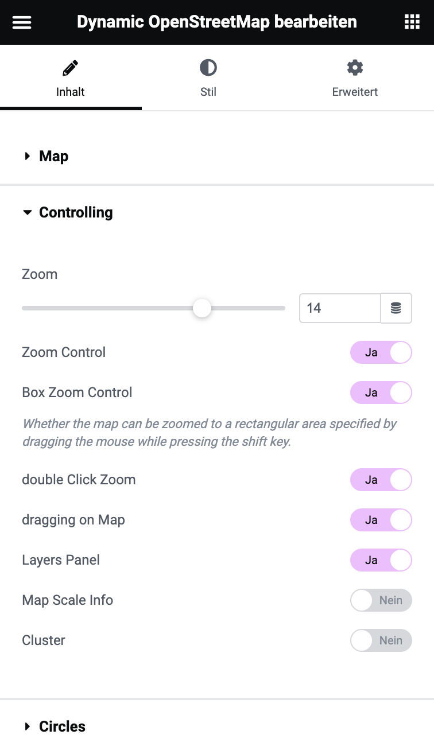Enable the Cluster toggle
The width and height of the screenshot is (434, 754).
[381, 640]
